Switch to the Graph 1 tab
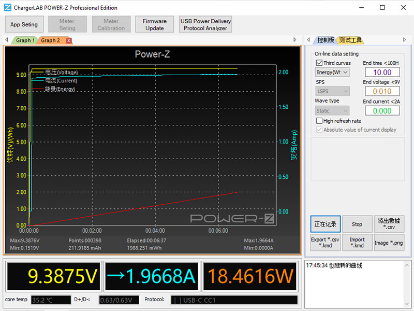The height and width of the screenshot is (311, 414). point(25,40)
